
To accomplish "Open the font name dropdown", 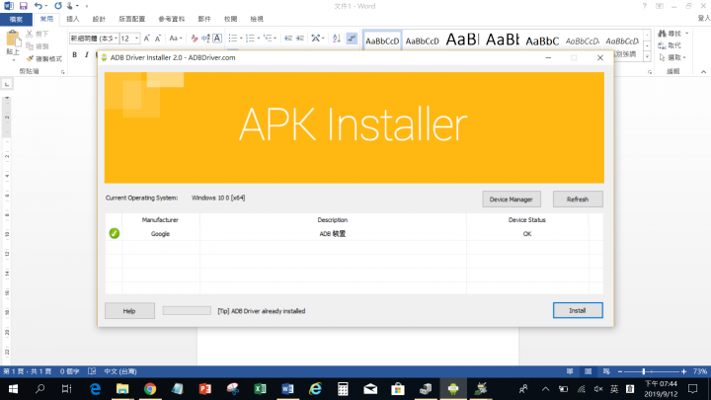I will click(x=116, y=39).
